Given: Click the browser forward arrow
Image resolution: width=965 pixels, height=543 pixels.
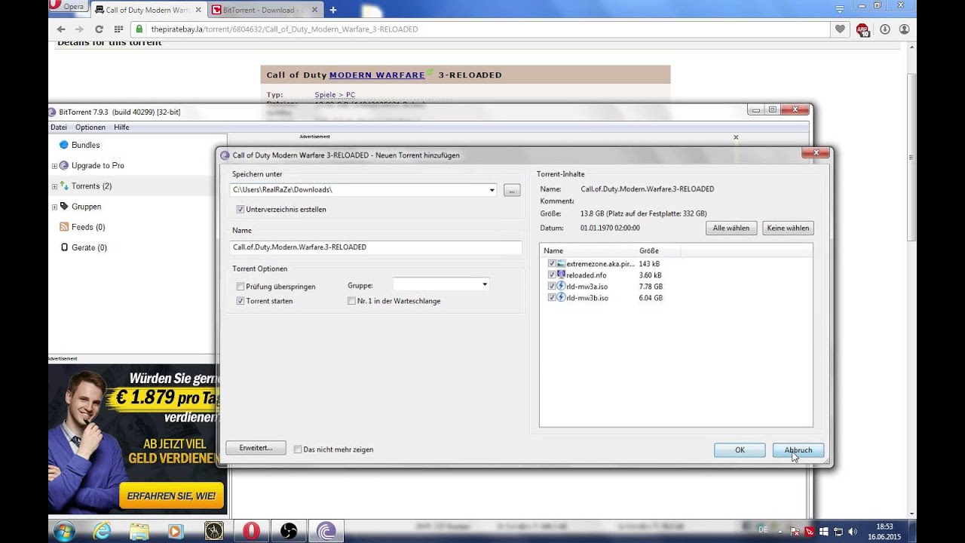Looking at the screenshot, I should pos(80,29).
